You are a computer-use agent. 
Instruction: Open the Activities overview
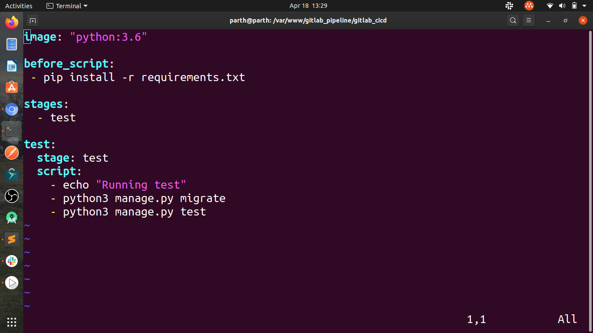(19, 6)
